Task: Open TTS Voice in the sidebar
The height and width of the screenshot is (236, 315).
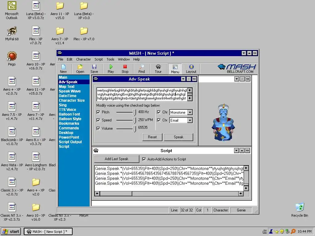Action: (x=67, y=110)
